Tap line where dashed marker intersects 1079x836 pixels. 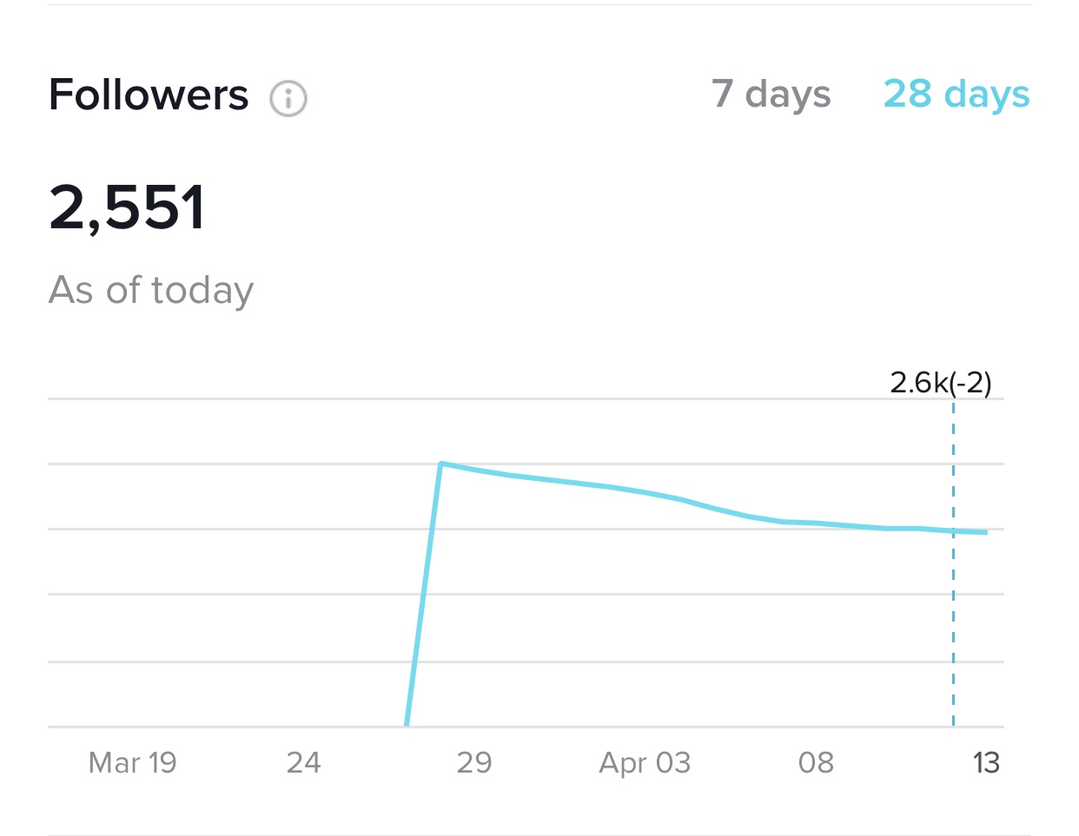[953, 530]
